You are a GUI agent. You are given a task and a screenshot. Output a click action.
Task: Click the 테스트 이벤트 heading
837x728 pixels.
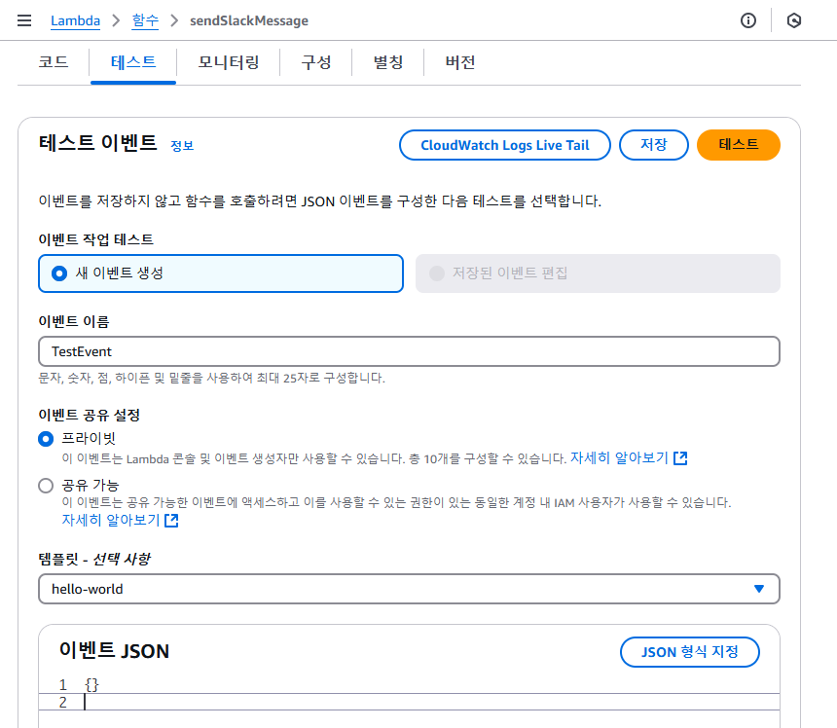tap(97, 143)
